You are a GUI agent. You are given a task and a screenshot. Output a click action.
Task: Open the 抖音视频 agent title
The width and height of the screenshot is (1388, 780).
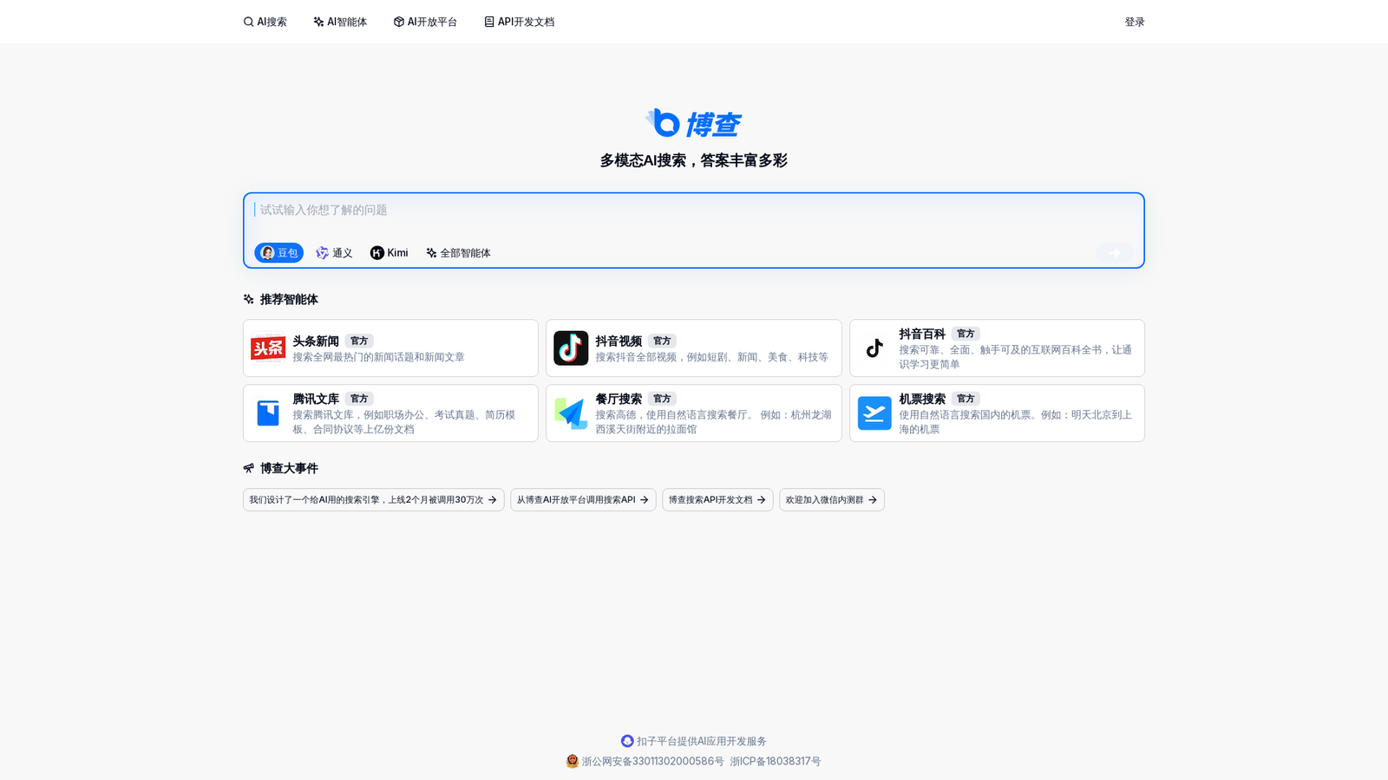tap(619, 341)
